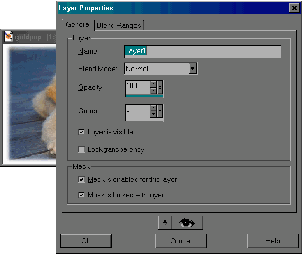The width and height of the screenshot is (303, 255).
Task: Select the General tab
Action: 78,25
